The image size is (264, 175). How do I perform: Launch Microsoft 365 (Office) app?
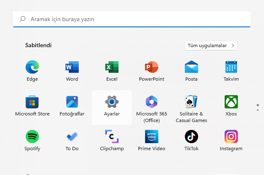point(152,102)
